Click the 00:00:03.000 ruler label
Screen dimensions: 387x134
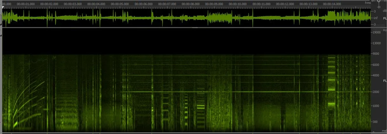(x=73, y=4)
